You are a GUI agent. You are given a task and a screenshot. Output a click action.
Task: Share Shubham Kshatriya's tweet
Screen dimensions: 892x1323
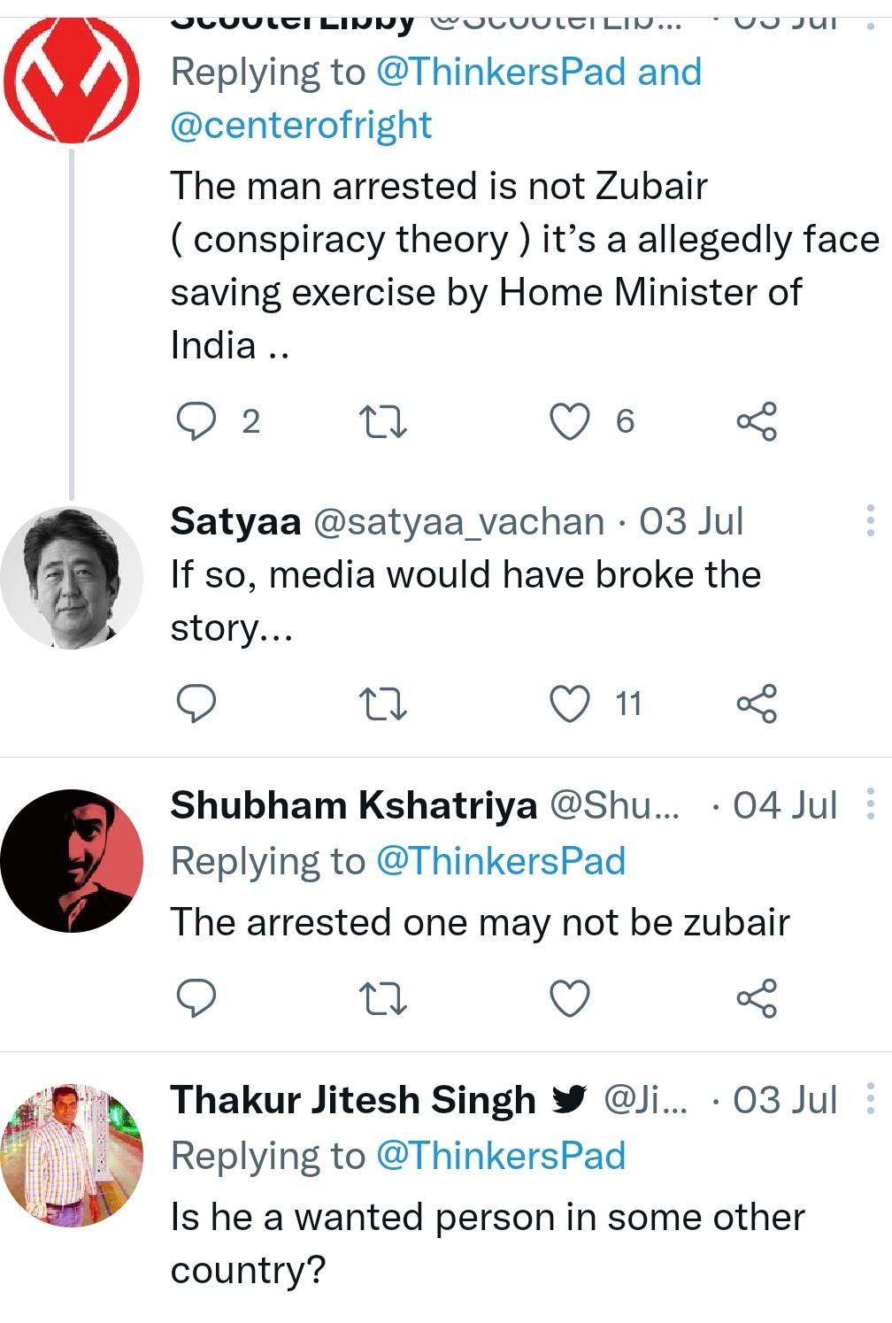[757, 998]
